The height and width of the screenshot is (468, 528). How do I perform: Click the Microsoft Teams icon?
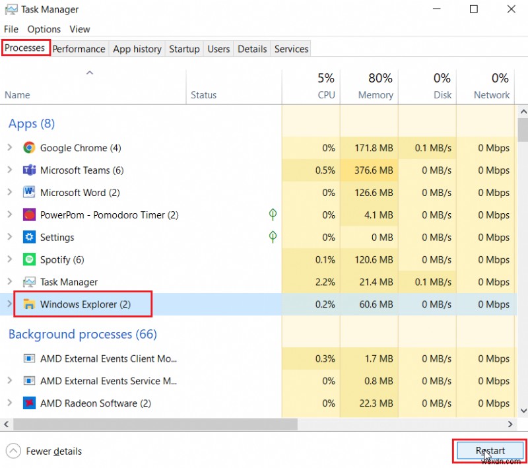29,170
